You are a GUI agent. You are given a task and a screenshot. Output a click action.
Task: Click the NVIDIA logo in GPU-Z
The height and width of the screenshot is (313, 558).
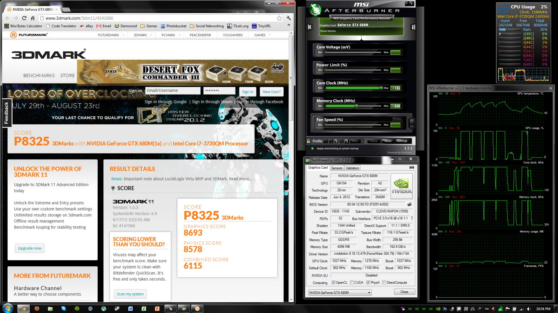pyautogui.click(x=402, y=186)
